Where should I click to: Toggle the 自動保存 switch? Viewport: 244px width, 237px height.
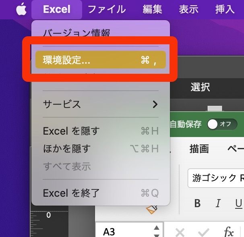222,124
